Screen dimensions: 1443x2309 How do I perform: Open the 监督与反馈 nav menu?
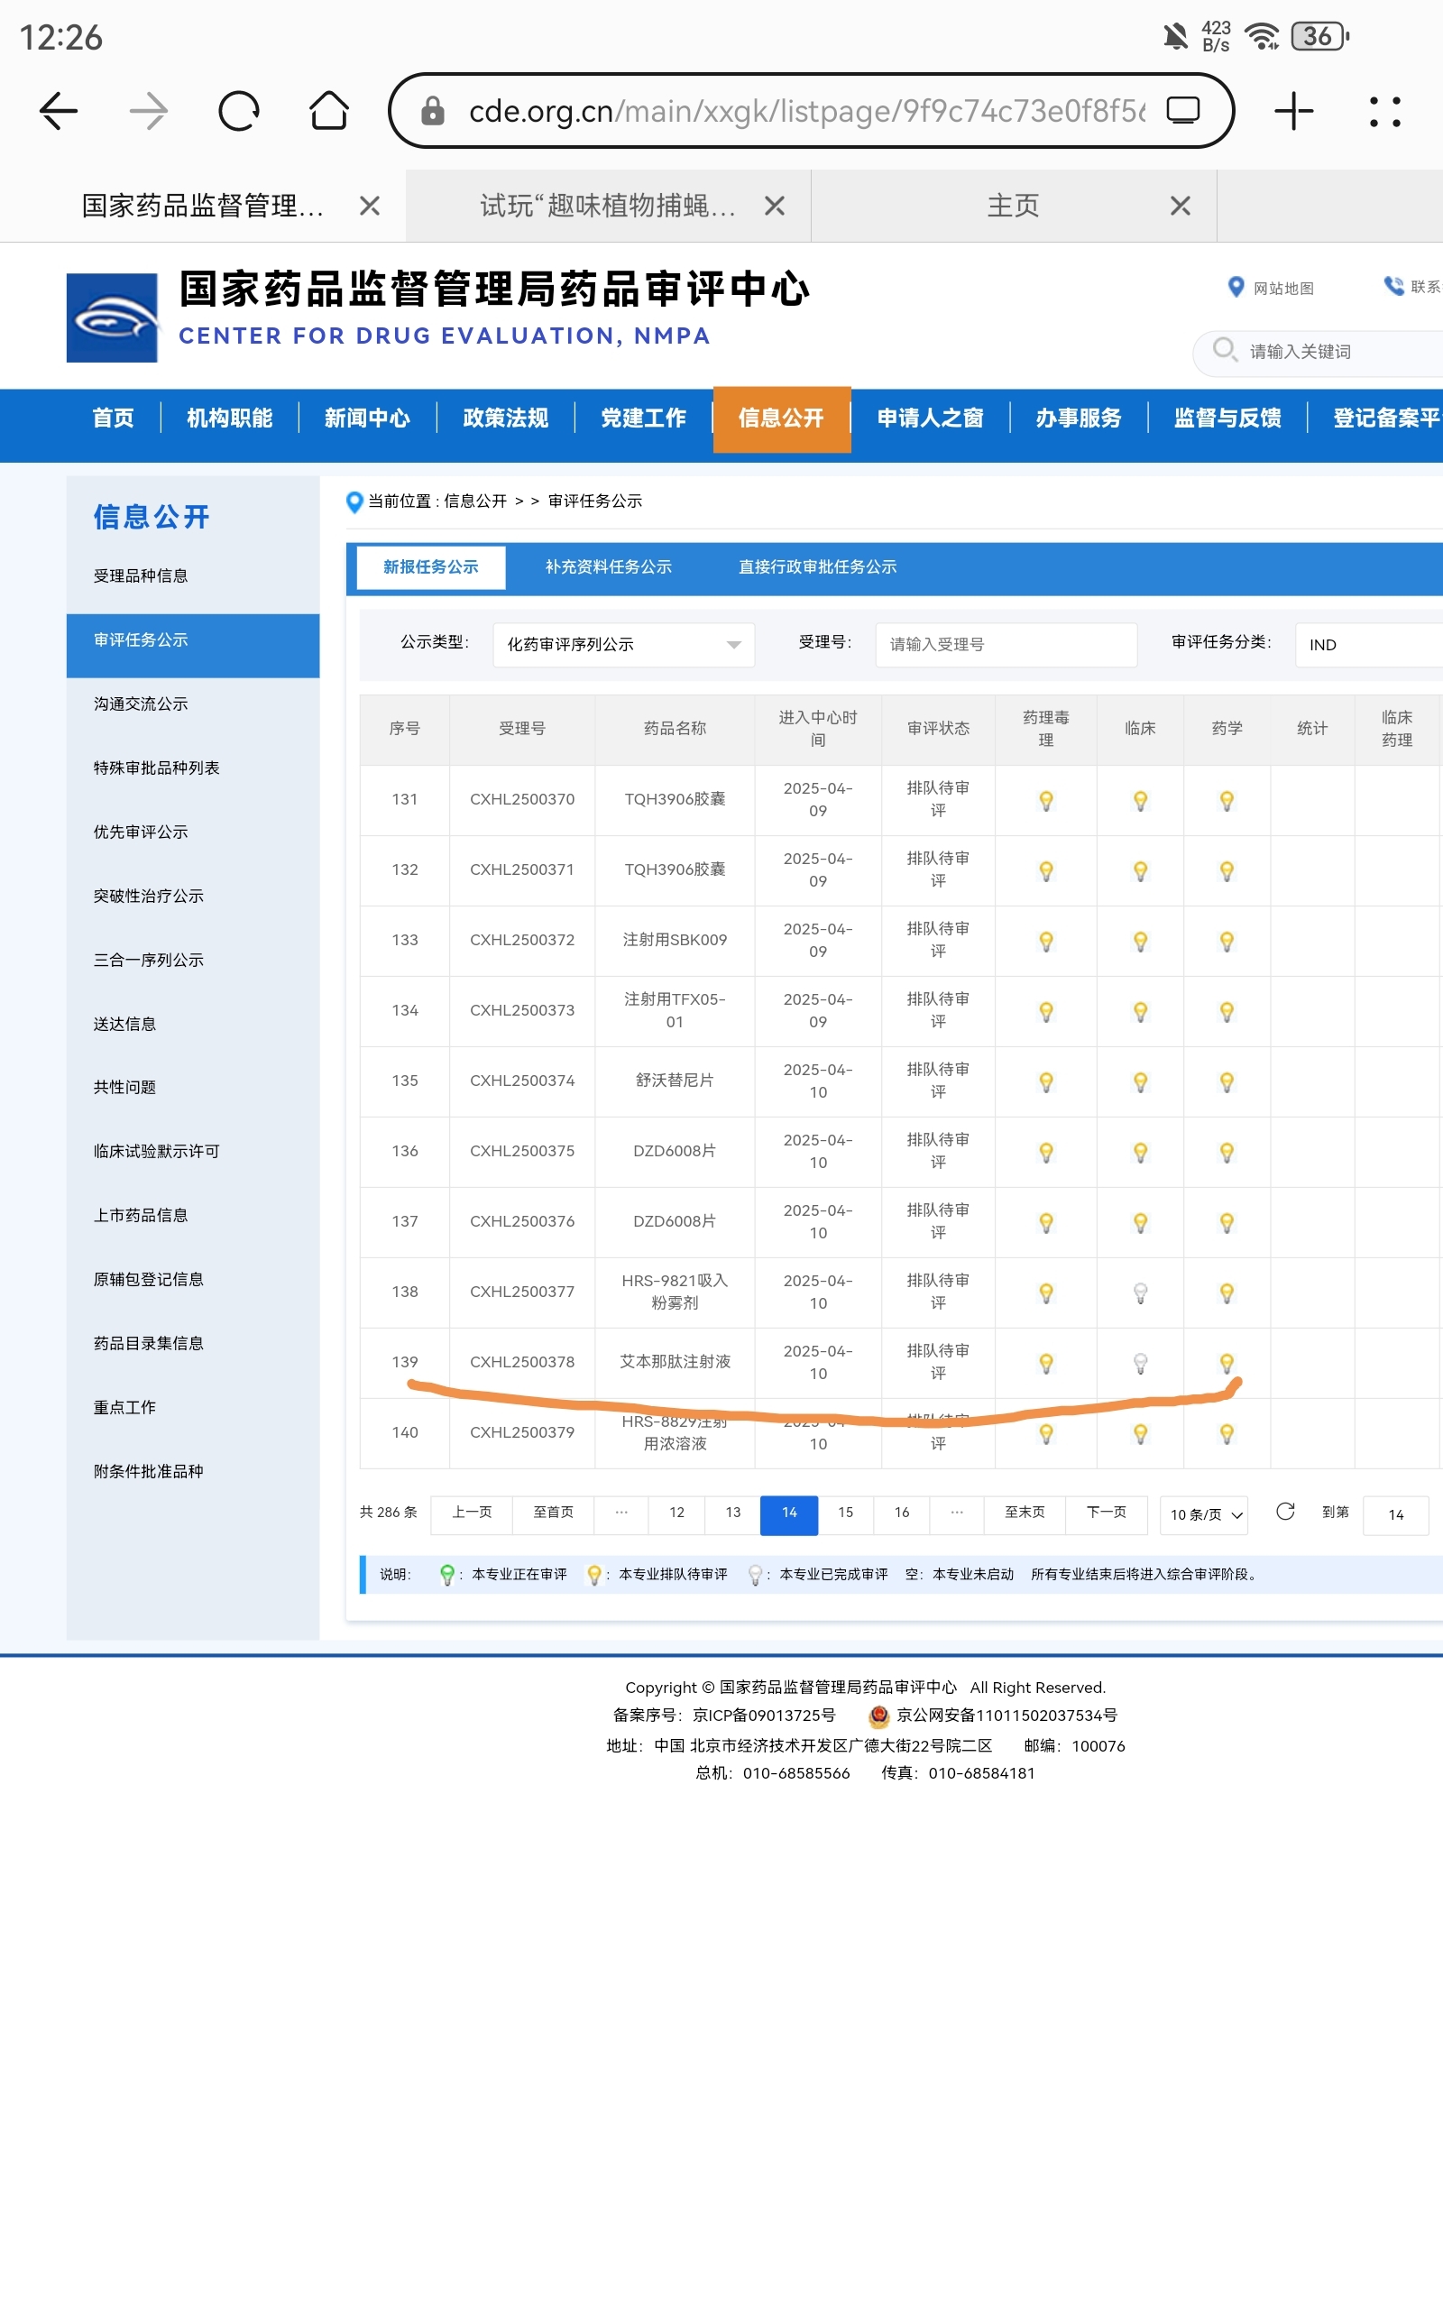click(1227, 418)
